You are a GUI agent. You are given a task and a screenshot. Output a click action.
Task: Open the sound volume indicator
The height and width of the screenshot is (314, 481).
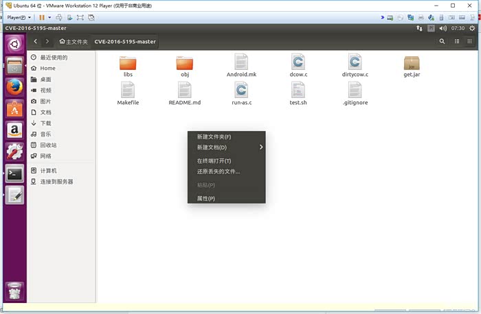443,28
